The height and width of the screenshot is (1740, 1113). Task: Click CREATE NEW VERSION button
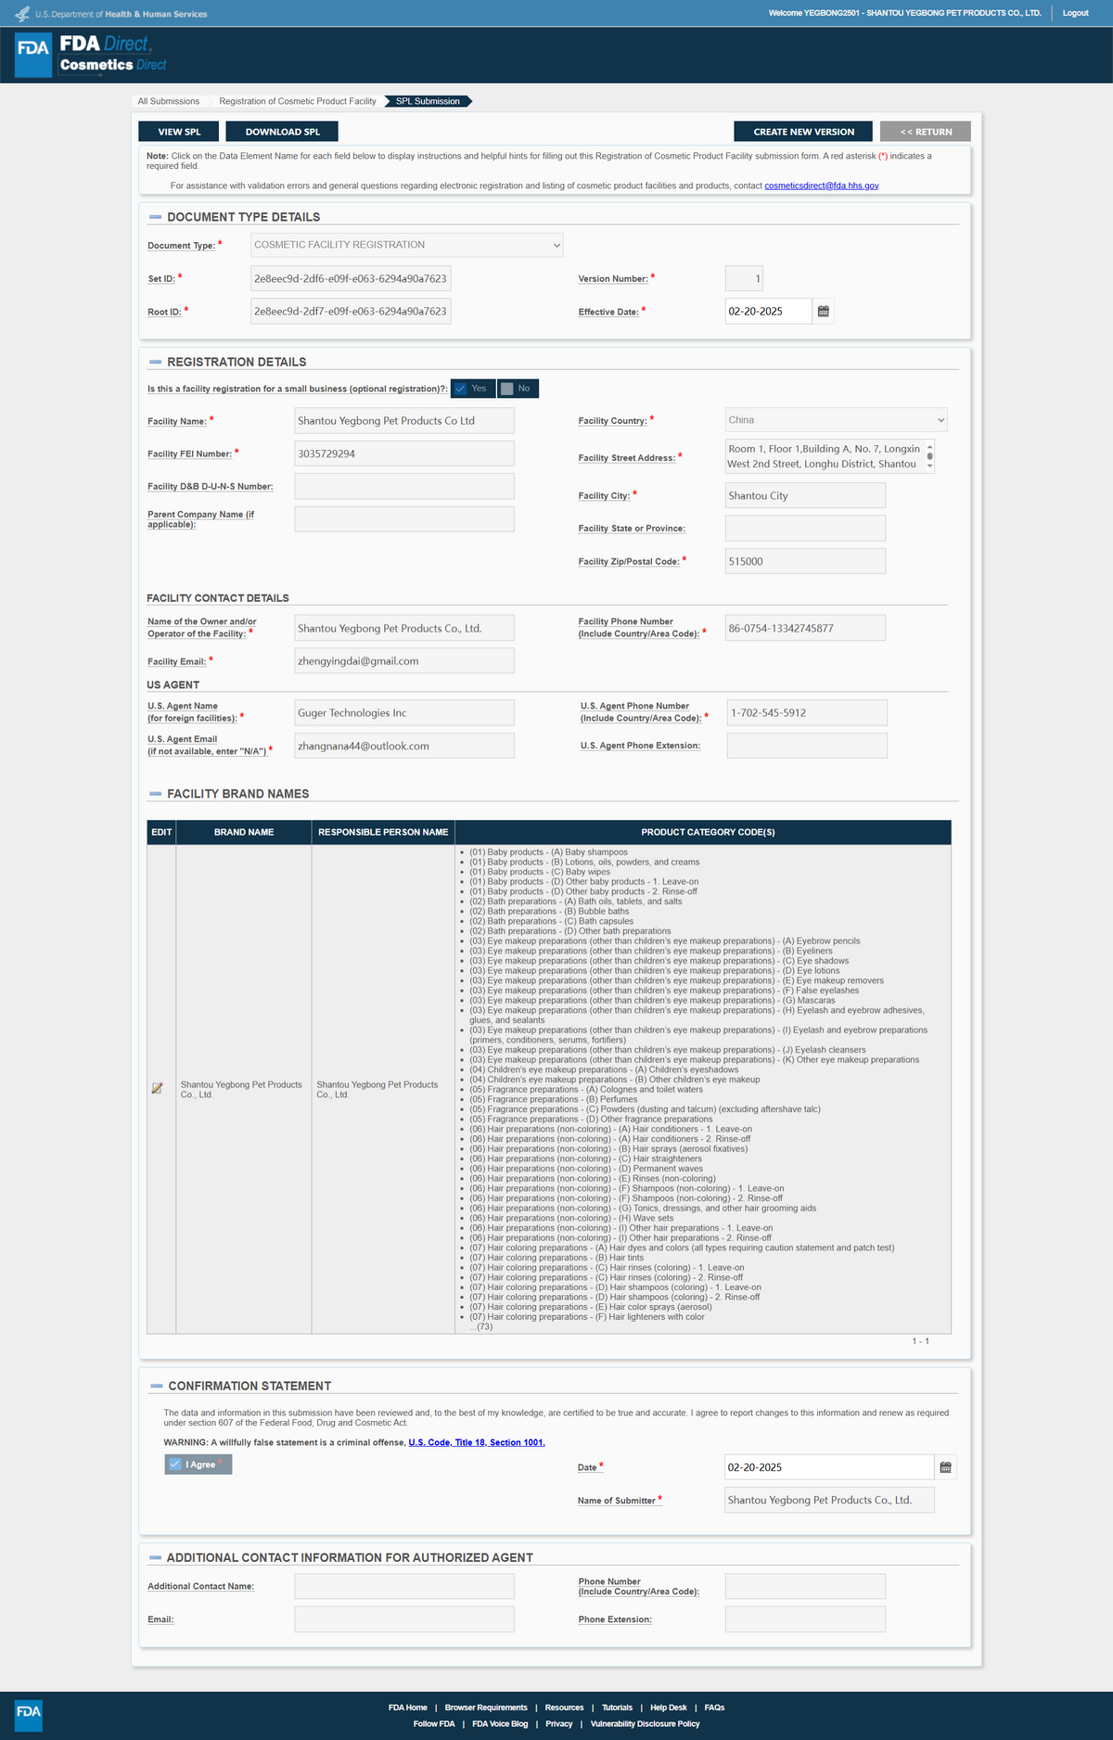coord(803,132)
